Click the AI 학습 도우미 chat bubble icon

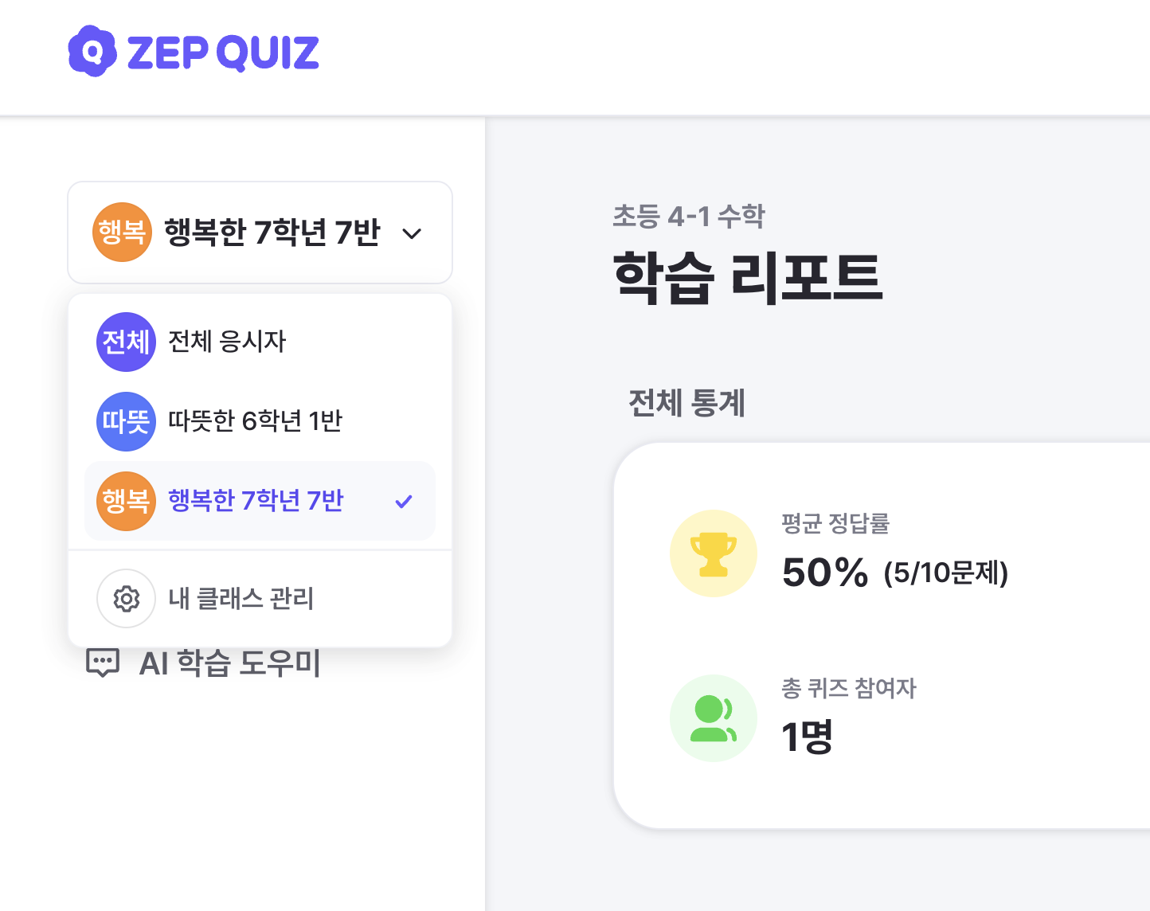102,663
